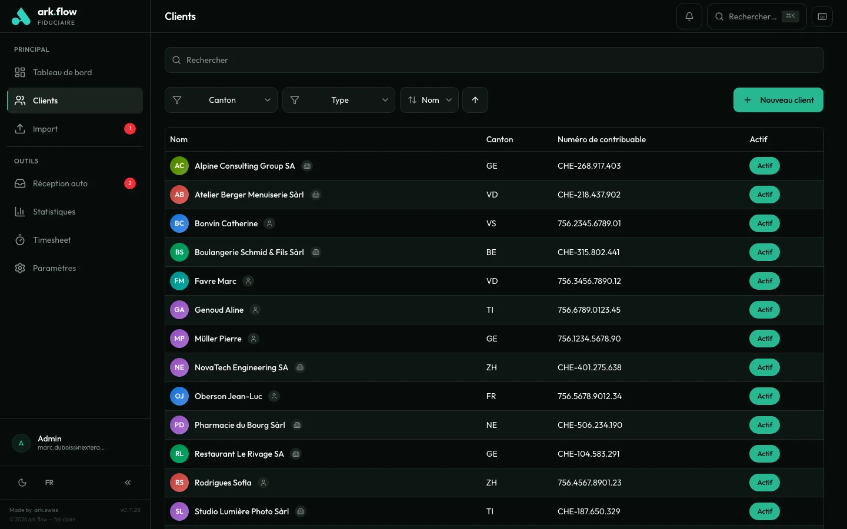
Task: Open Paramètres settings
Action: click(75, 268)
